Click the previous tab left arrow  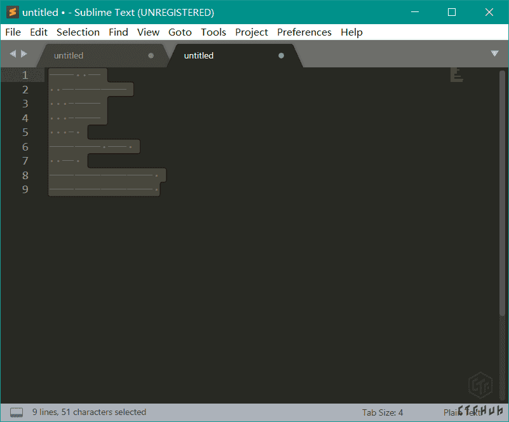click(x=13, y=54)
